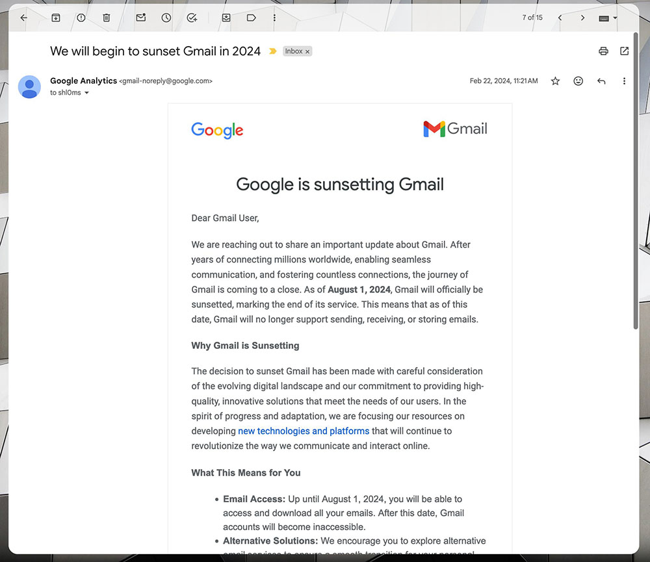Add email to Tasks
650x562 pixels.
pos(192,18)
